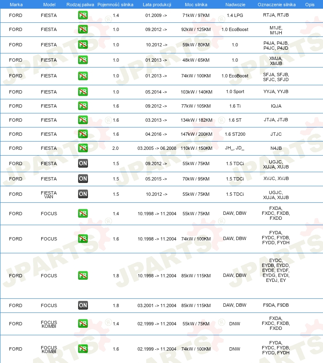The height and width of the screenshot is (363, 323).
Task: Select the 1.6 ST body cell
Action: [x=235, y=120]
